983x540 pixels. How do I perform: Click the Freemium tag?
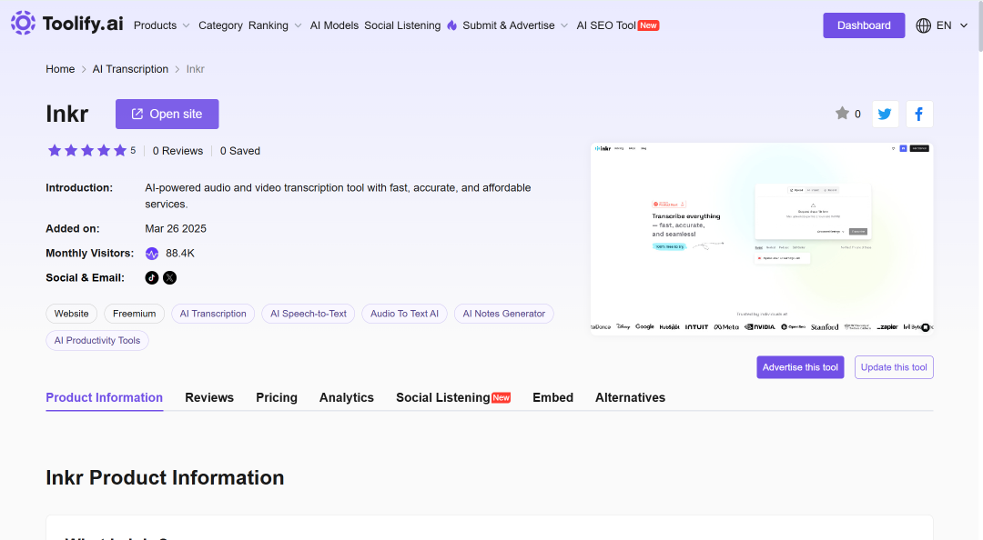[x=134, y=314]
